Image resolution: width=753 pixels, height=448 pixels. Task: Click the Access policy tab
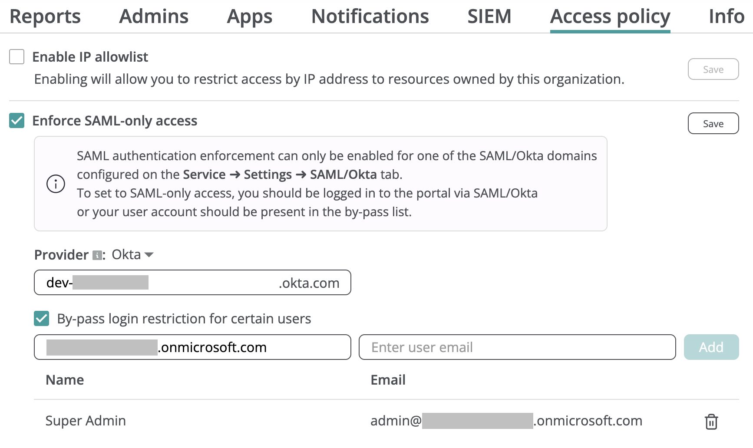click(x=610, y=16)
